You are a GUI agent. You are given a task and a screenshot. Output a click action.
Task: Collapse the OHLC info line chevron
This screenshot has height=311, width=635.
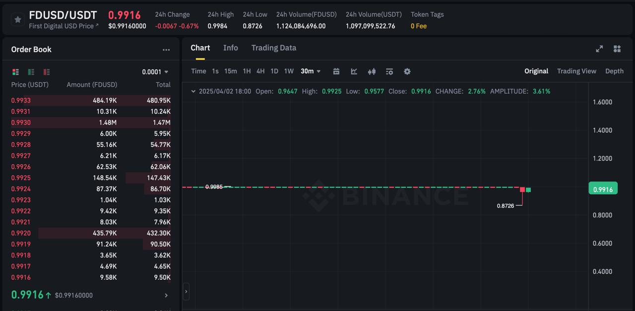coord(193,91)
